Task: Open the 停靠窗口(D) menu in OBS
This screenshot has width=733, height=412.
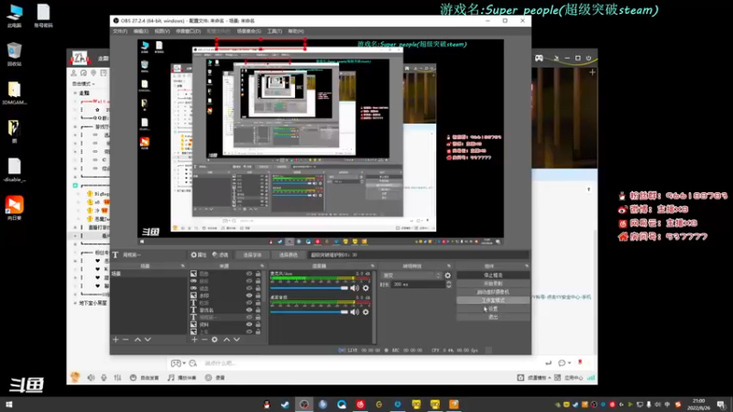Action: click(x=188, y=31)
